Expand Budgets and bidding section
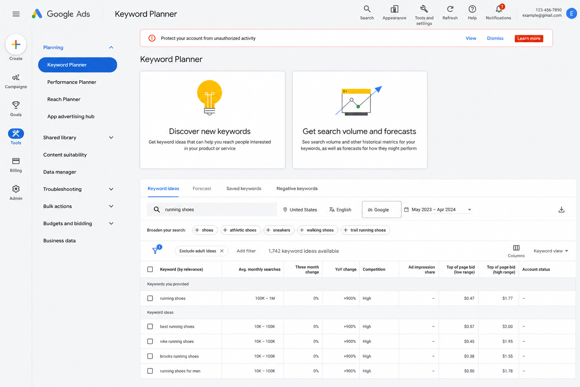This screenshot has width=580, height=387. 111,223
